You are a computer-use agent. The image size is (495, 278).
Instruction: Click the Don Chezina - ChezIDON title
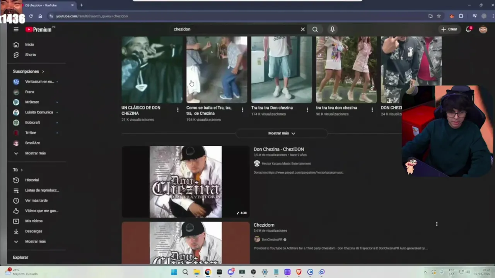[x=279, y=149]
